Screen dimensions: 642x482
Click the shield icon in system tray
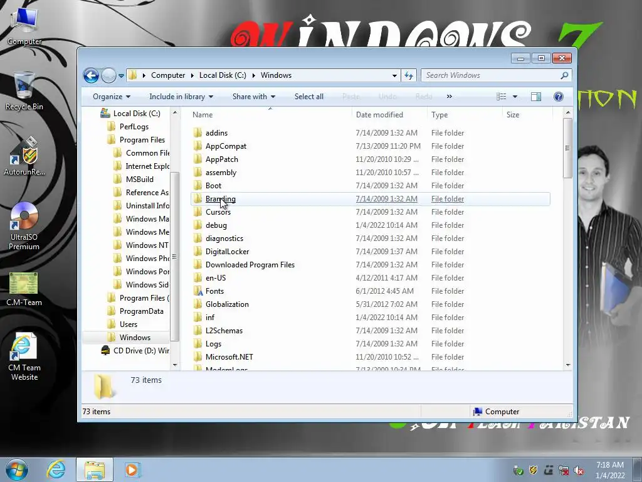(x=533, y=471)
